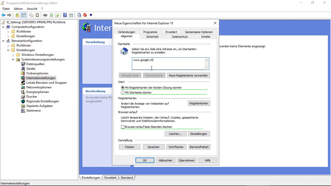Image resolution: width=331 pixels, height=186 pixels.
Task: Open the Datei menu
Action: coord(6,9)
